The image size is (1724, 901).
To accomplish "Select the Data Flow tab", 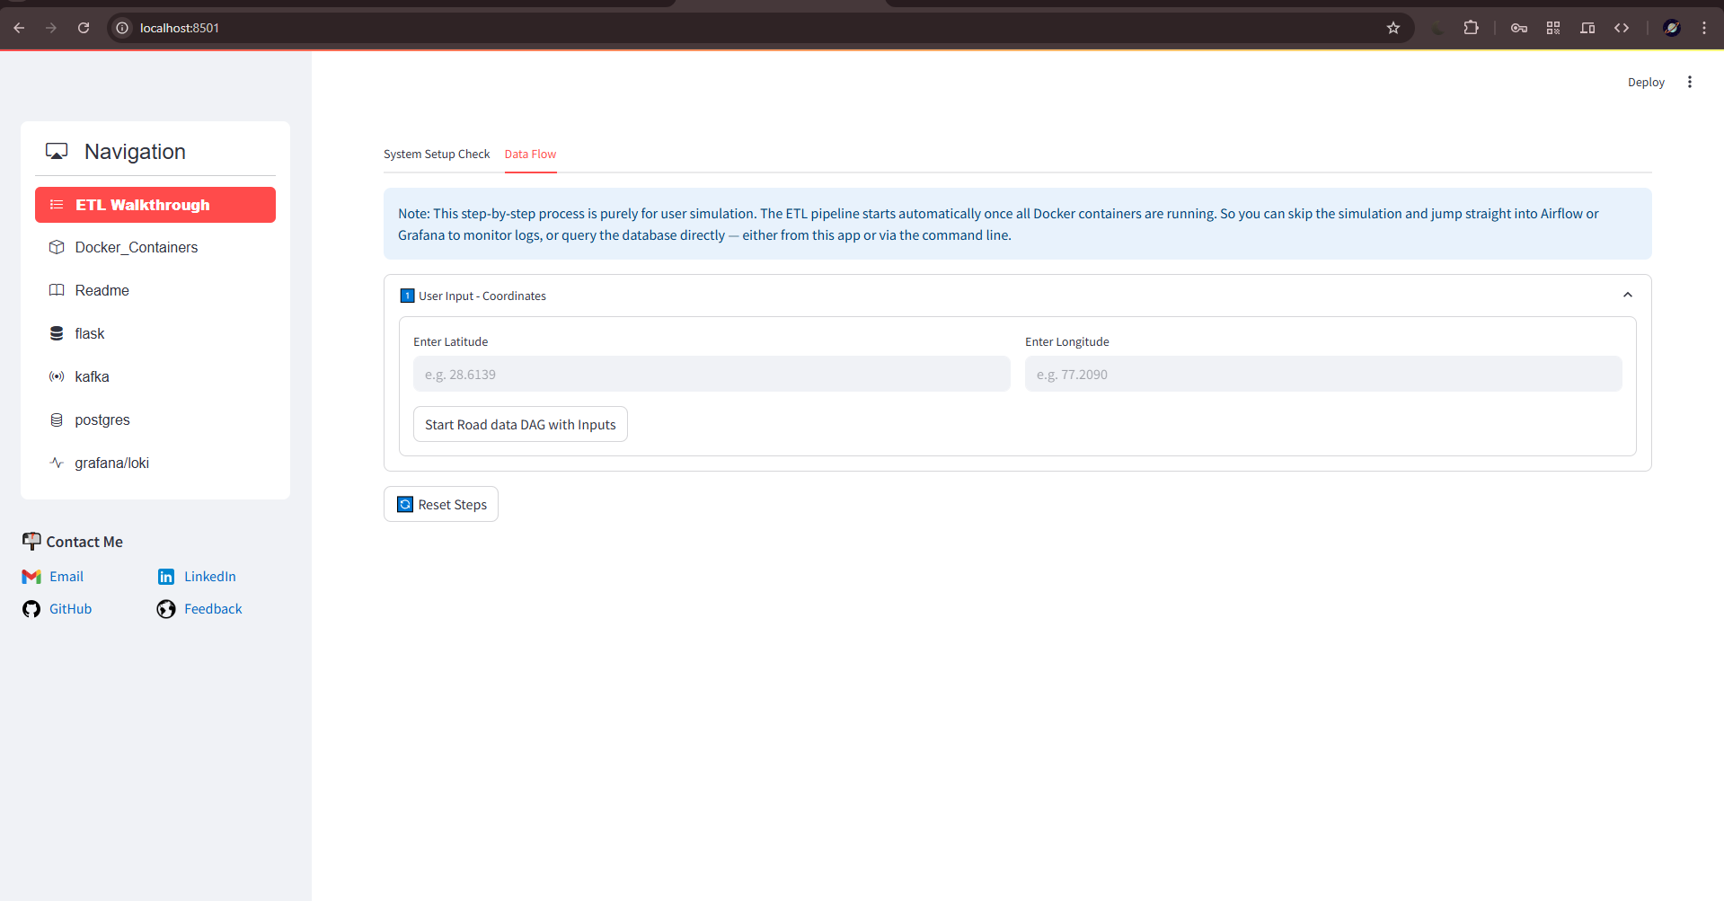I will point(530,155).
